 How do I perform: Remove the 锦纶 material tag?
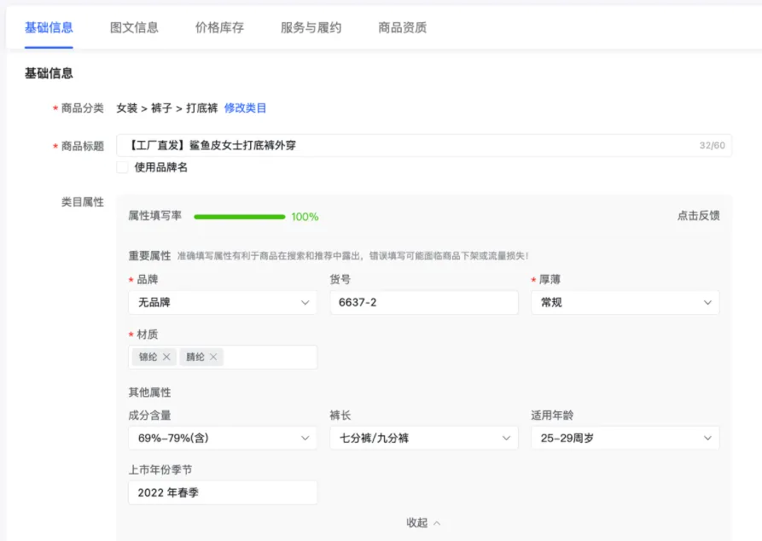click(x=167, y=357)
